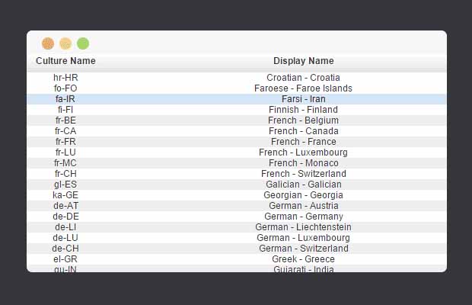
Task: Sort by the Display Name column header
Action: [304, 60]
